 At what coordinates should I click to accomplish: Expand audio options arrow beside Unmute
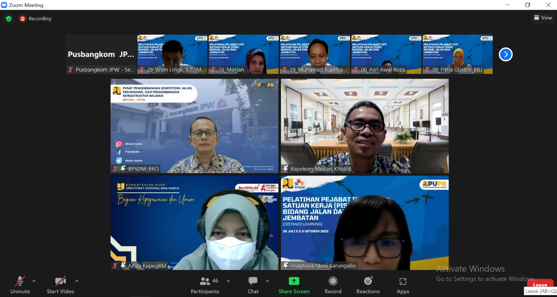coord(34,281)
